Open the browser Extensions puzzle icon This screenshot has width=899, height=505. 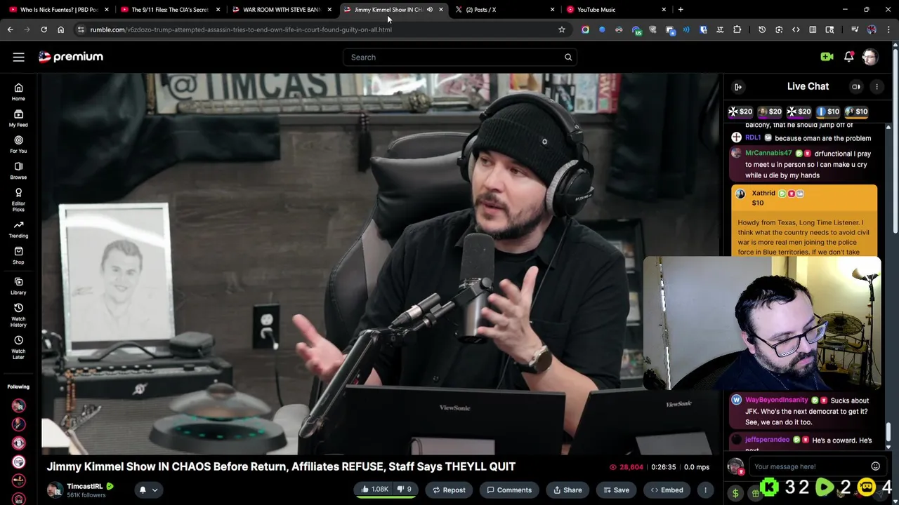(x=737, y=29)
